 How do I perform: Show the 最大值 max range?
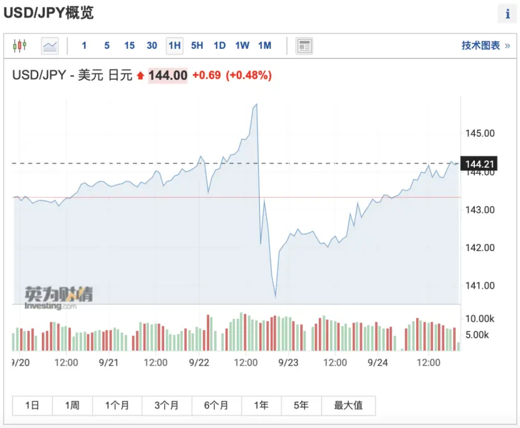click(348, 405)
